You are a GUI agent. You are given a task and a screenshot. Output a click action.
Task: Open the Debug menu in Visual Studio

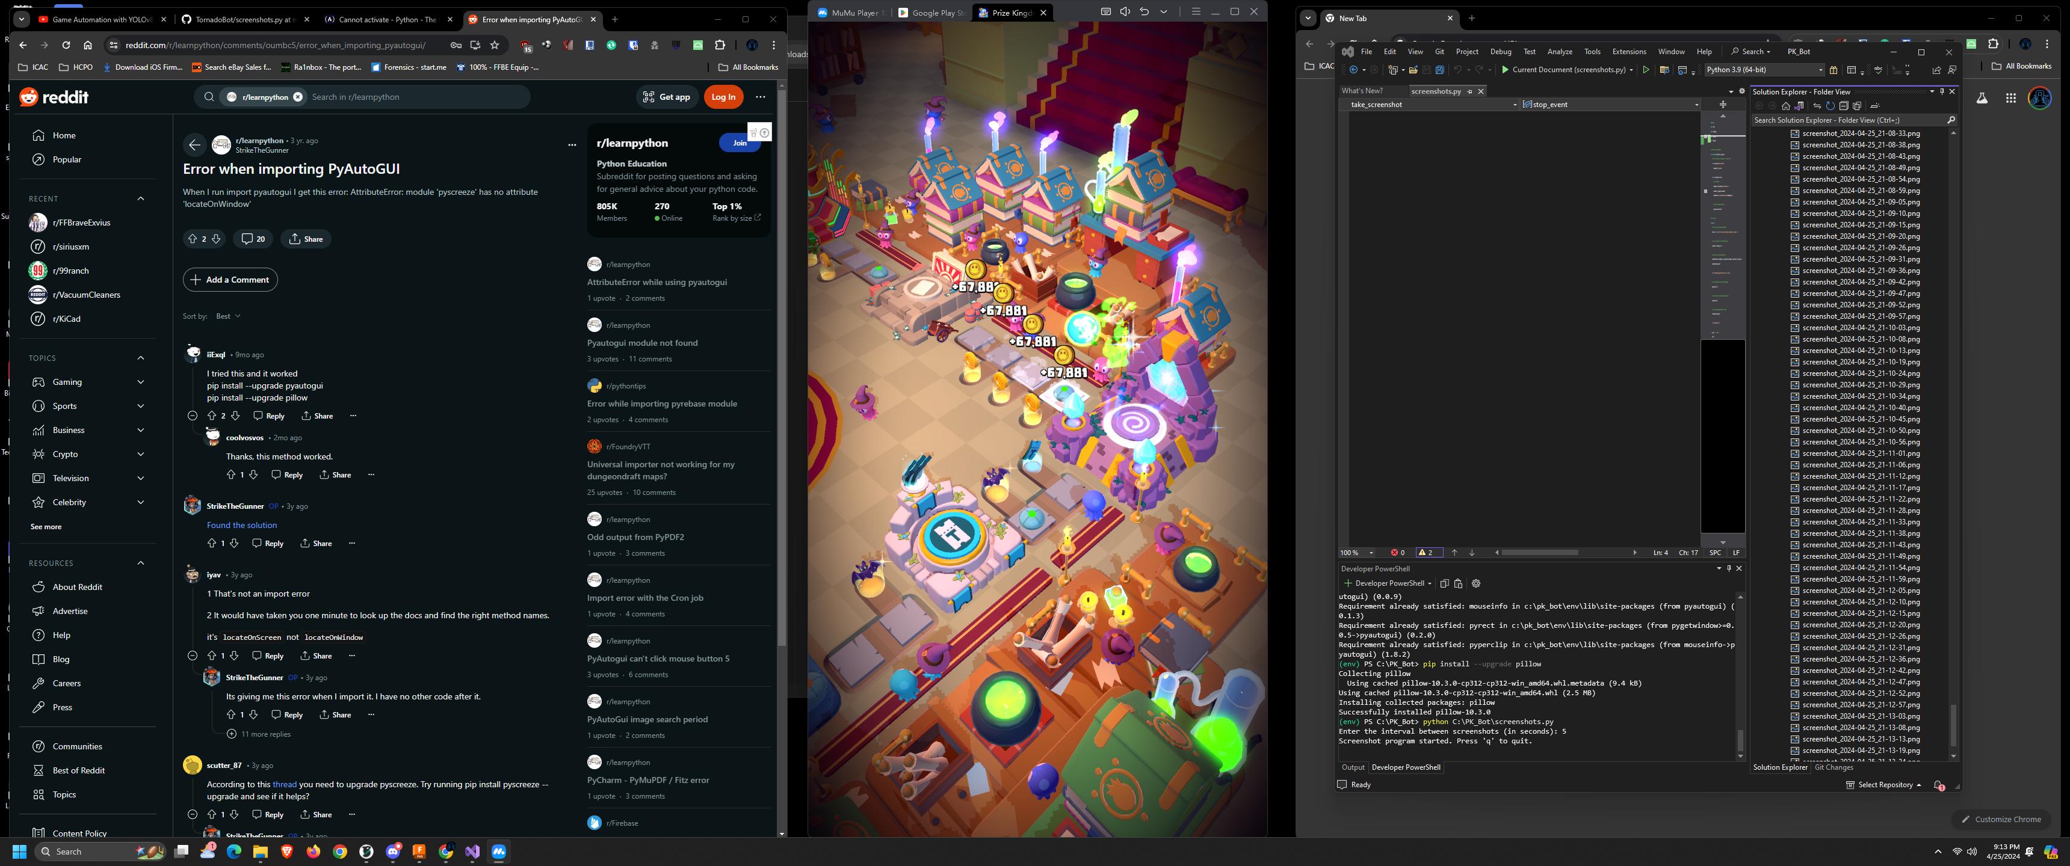point(1500,51)
